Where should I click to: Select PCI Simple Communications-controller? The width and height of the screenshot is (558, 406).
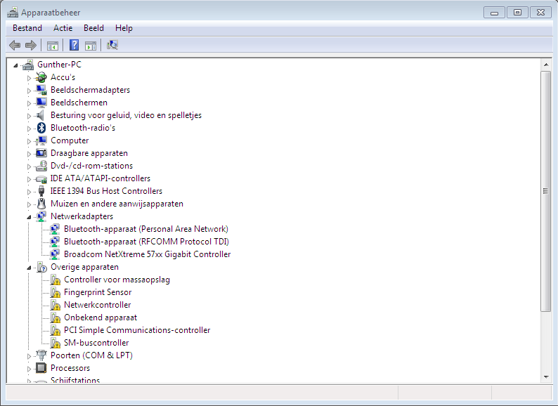pyautogui.click(x=137, y=330)
